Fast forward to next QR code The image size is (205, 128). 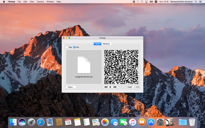115,87
